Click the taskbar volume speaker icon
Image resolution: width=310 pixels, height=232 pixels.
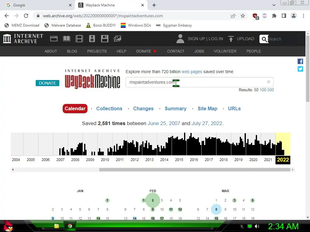click(x=257, y=226)
